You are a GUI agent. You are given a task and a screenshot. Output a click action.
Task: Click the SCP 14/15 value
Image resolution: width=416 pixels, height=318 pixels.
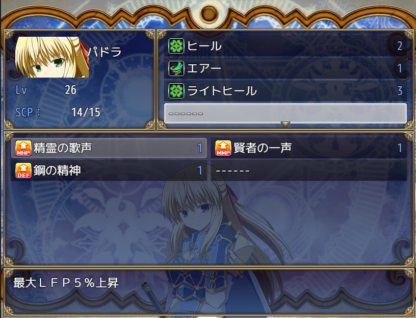86,112
